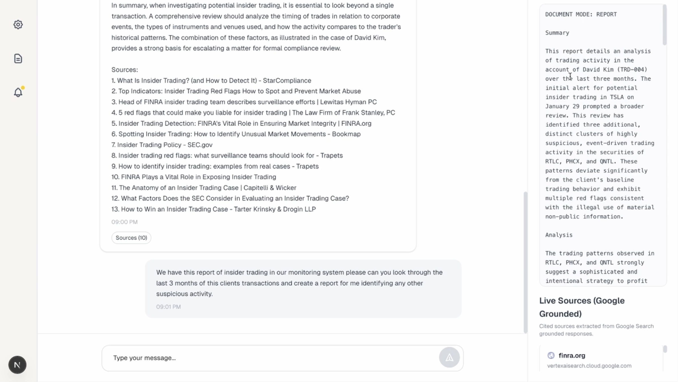Open the Insider Trading Policy SEC.gov source
The width and height of the screenshot is (678, 382).
[162, 144]
